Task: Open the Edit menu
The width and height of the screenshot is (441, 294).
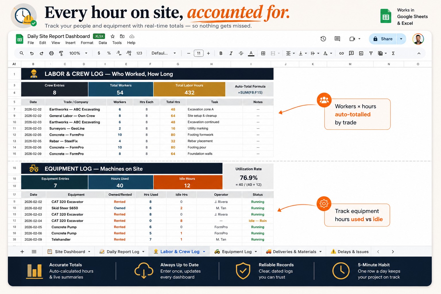Action: pos(42,43)
